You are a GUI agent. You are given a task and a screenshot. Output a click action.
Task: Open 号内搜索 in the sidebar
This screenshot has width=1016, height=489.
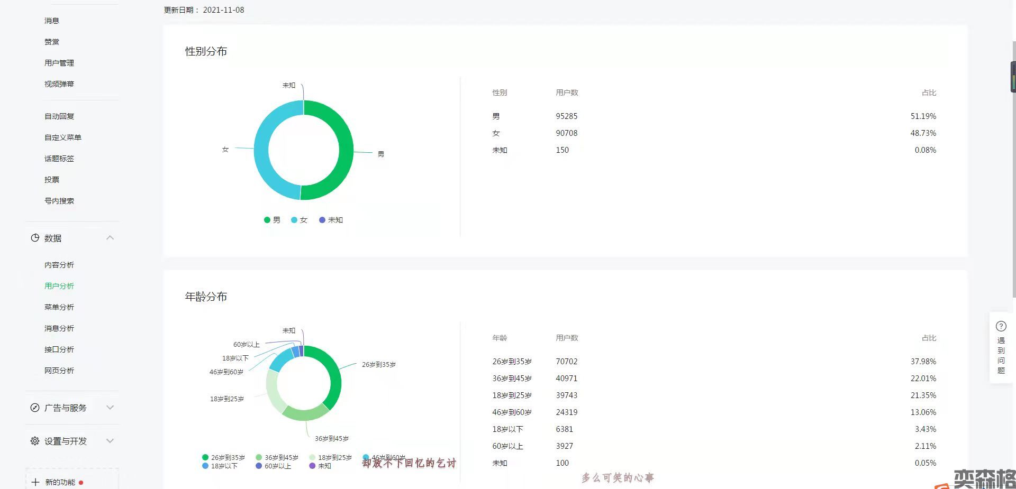pyautogui.click(x=59, y=201)
